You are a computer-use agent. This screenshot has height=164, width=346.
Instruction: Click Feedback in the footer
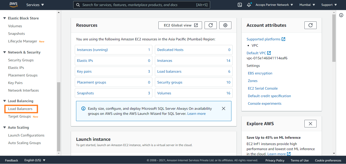[x=11, y=160]
